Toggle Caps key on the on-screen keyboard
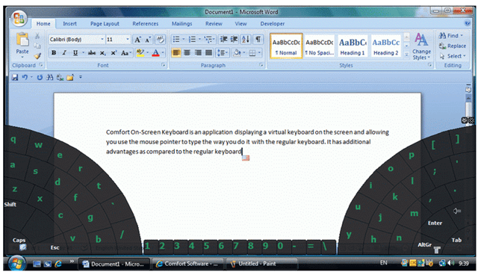478x272 pixels. [x=19, y=240]
